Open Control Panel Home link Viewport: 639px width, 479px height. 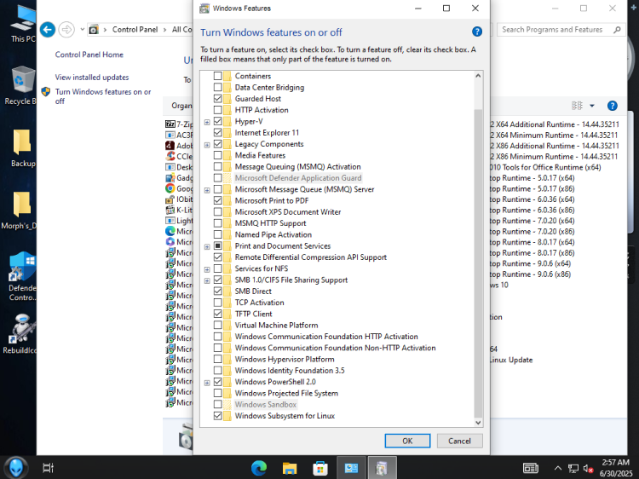point(89,55)
